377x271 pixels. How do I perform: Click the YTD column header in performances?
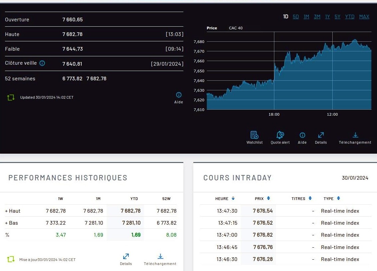tap(134, 199)
